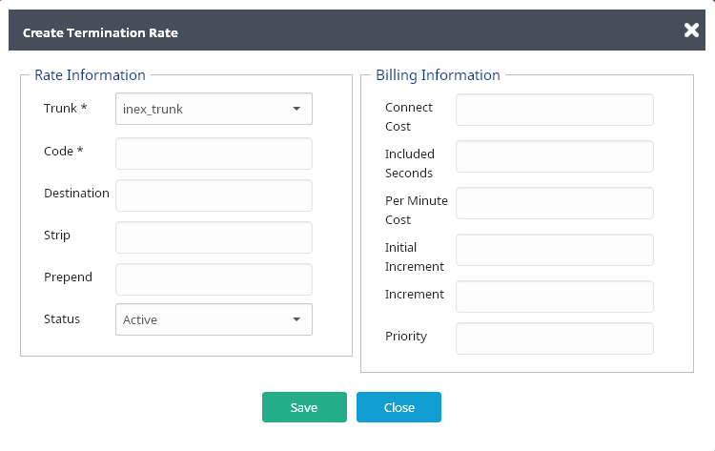
Task: Click the Prepend label text
Action: (68, 277)
